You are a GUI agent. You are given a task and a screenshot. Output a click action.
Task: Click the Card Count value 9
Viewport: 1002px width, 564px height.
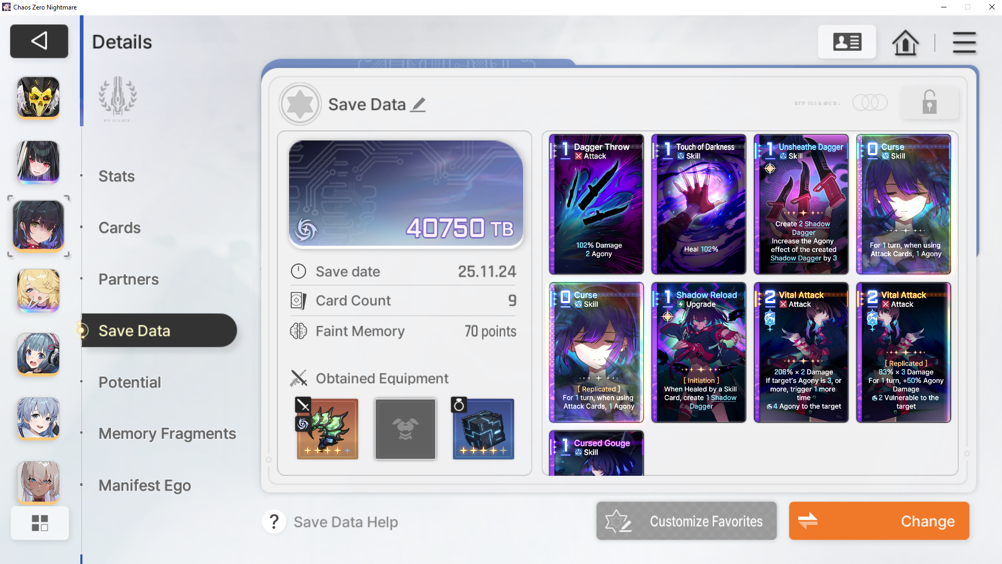[512, 300]
